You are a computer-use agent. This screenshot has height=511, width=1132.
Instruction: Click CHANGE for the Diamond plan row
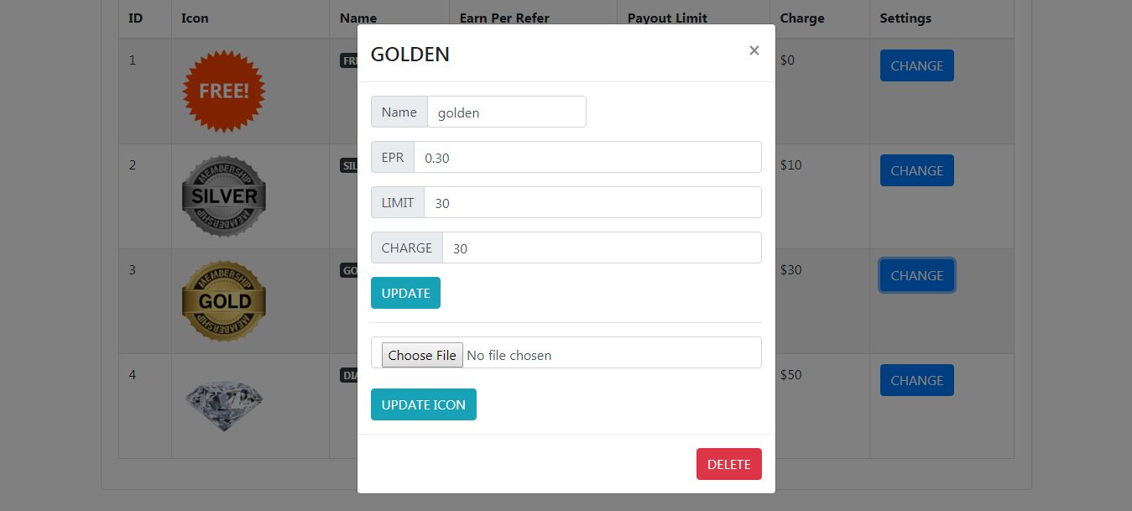pyautogui.click(x=916, y=380)
